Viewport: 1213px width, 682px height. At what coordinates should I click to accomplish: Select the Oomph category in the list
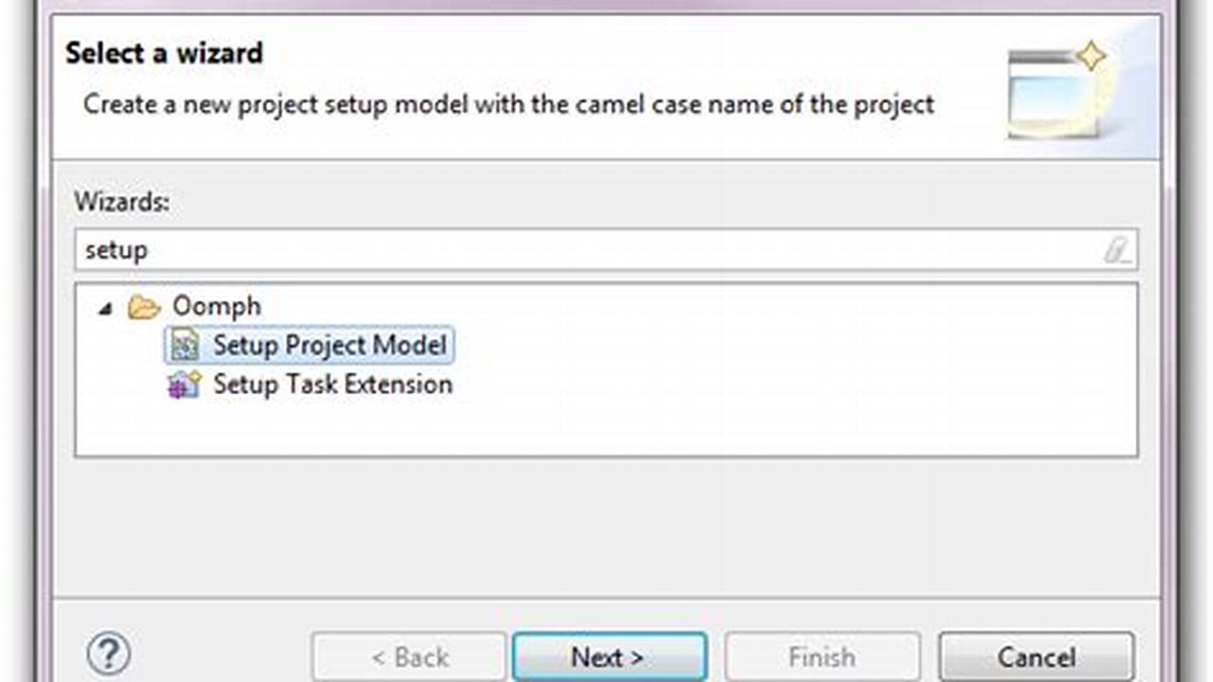click(216, 306)
